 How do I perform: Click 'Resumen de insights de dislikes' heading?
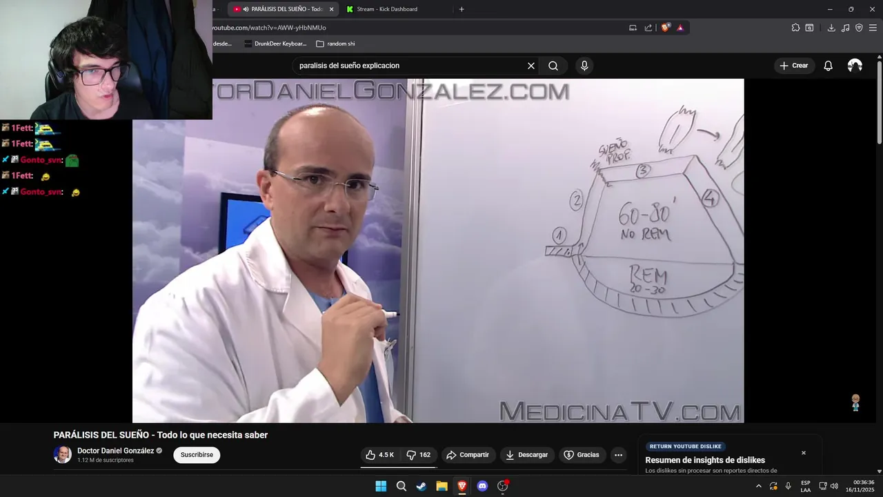pos(705,460)
